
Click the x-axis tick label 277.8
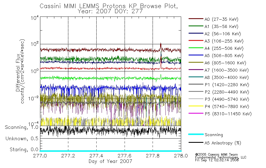point(153,156)
